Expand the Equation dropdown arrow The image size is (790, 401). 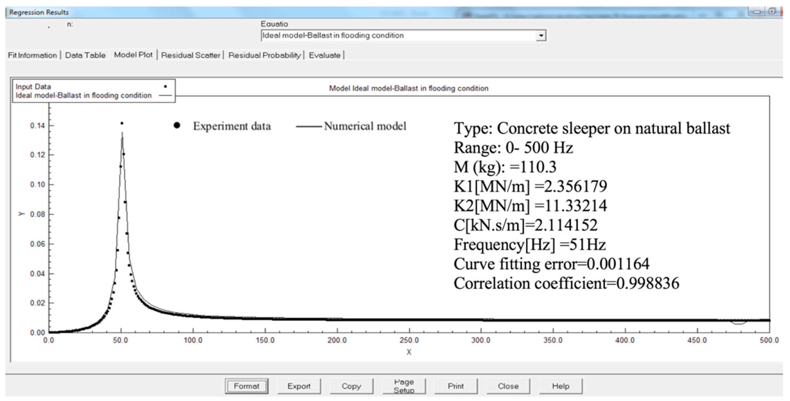[541, 36]
